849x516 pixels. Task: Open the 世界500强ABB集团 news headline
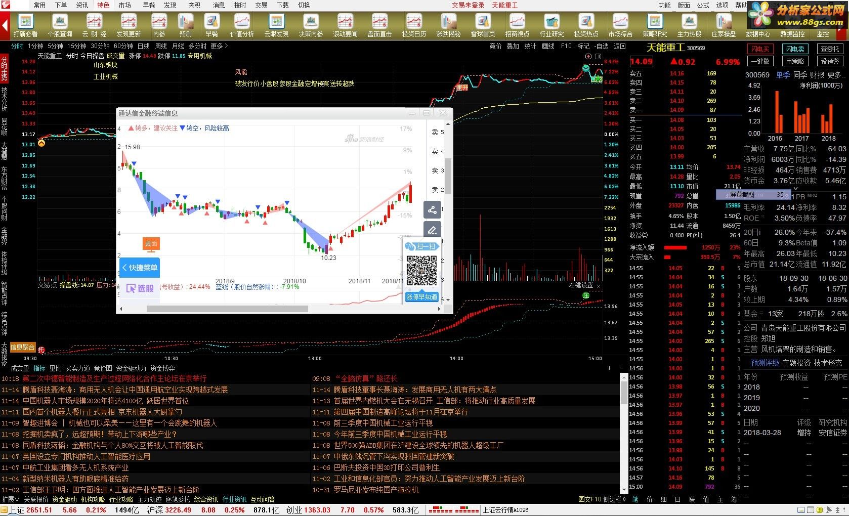tap(418, 445)
